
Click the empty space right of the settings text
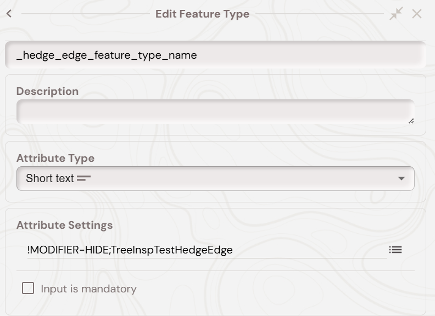[308, 250]
